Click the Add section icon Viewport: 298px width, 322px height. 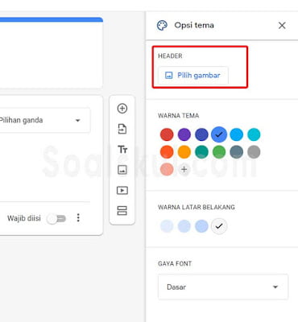tap(122, 211)
